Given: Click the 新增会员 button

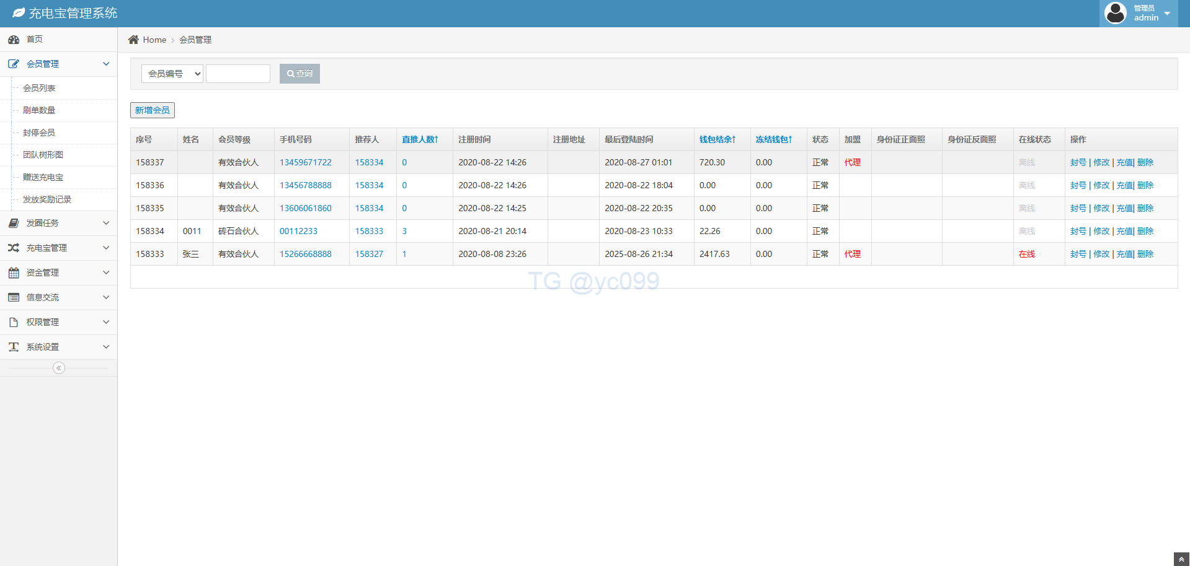Looking at the screenshot, I should 153,110.
